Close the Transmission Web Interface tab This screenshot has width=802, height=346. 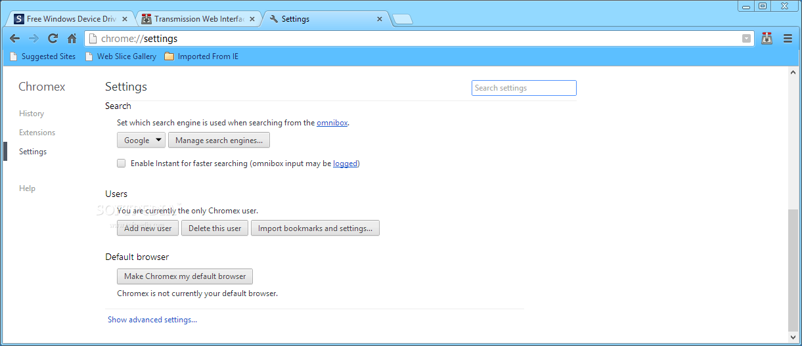(252, 19)
